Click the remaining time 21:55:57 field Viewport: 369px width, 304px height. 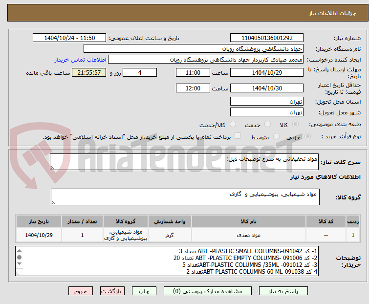89,72
